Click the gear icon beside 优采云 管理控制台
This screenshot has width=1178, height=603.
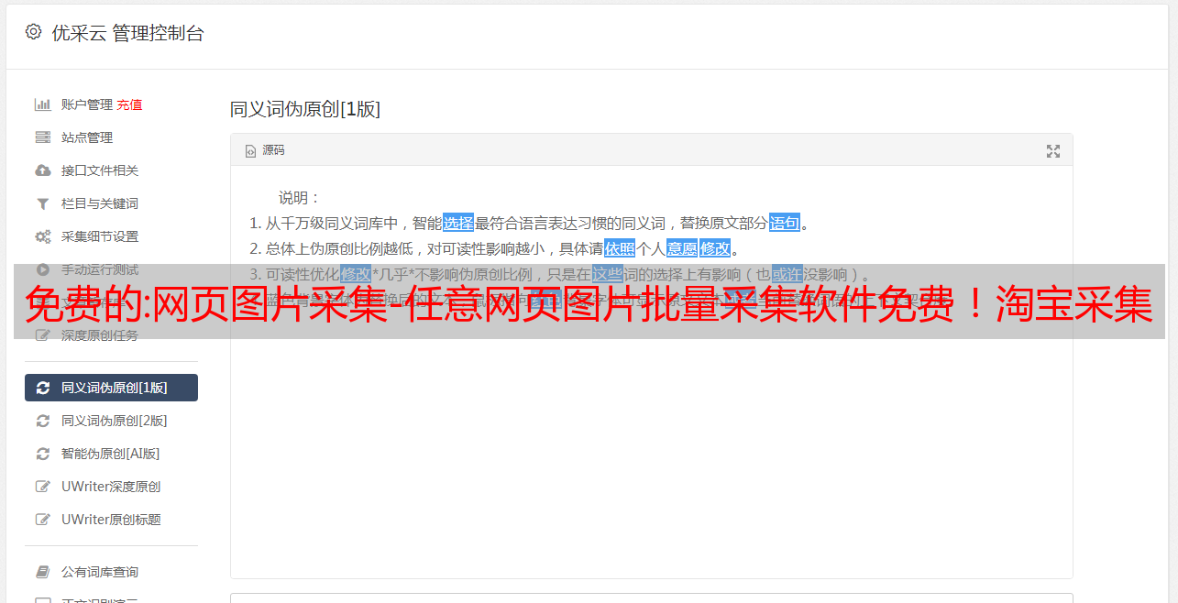pyautogui.click(x=33, y=32)
